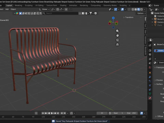Image resolution: width=164 pixels, height=123 pixels.
Task: Open the View Layer properties tab icon
Action: point(150,59)
